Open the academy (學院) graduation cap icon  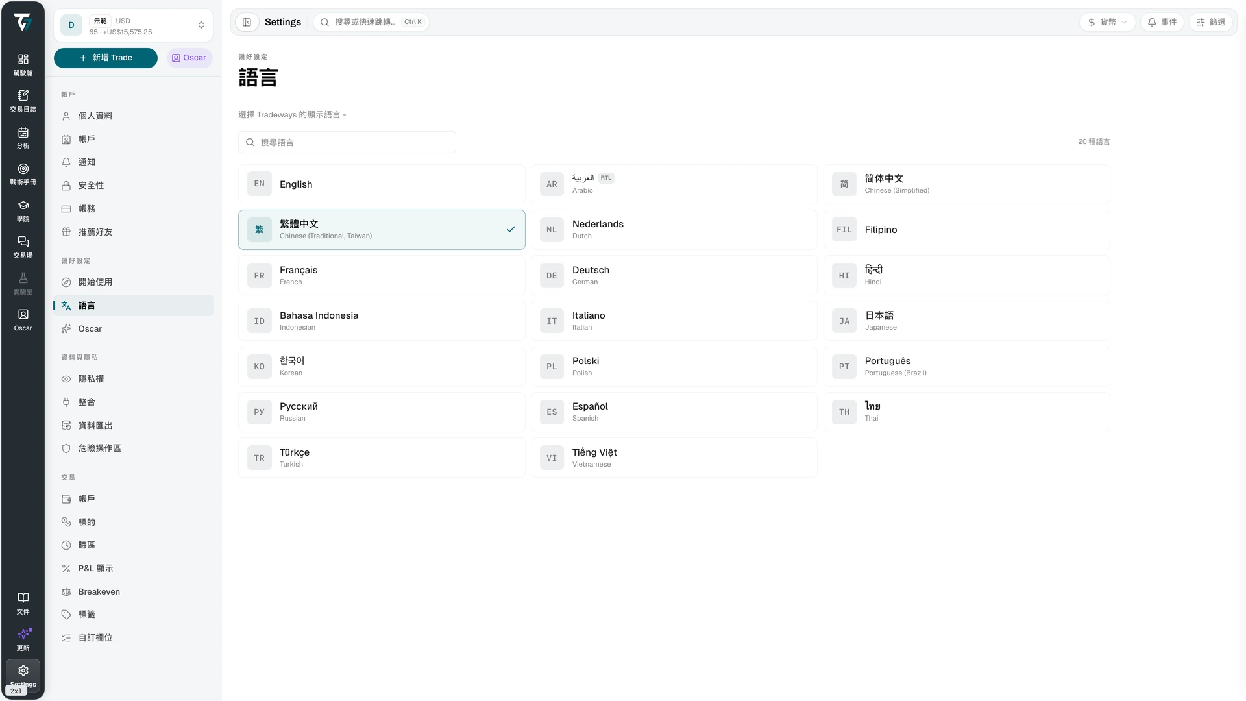[x=23, y=205]
